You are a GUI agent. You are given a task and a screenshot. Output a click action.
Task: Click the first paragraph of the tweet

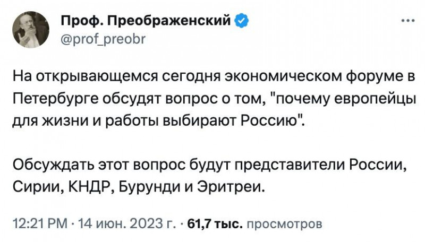tap(214, 99)
